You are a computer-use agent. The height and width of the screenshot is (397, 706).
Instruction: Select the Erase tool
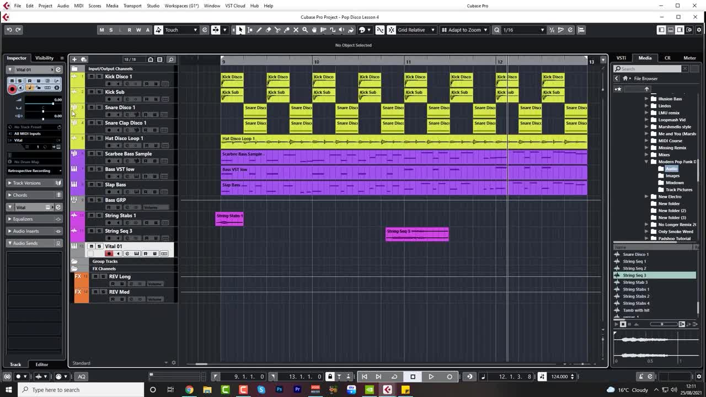[x=269, y=30]
